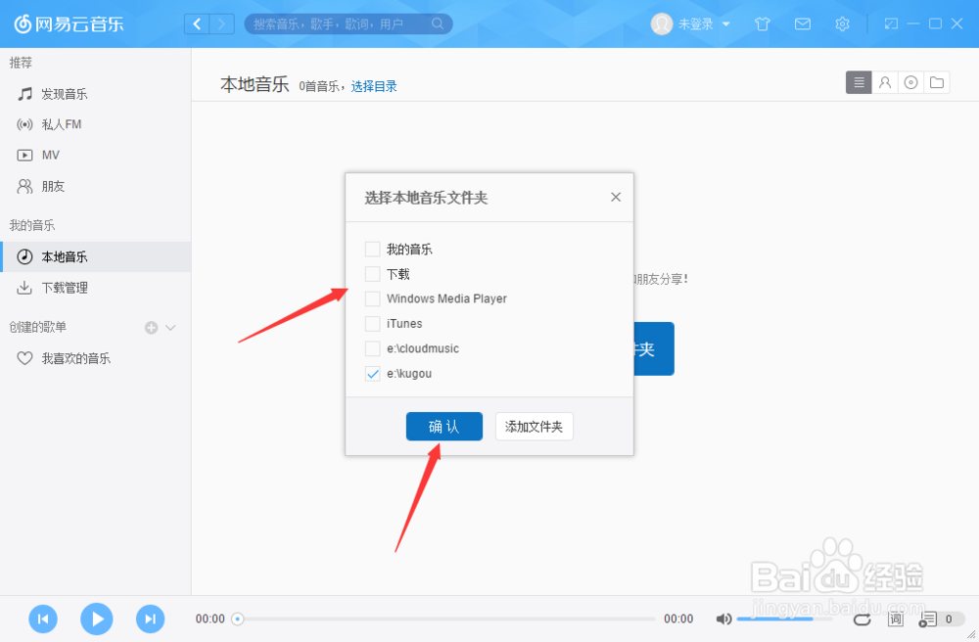Add a new playlist with plus icon
Viewport: 979px width, 642px height.
[151, 328]
